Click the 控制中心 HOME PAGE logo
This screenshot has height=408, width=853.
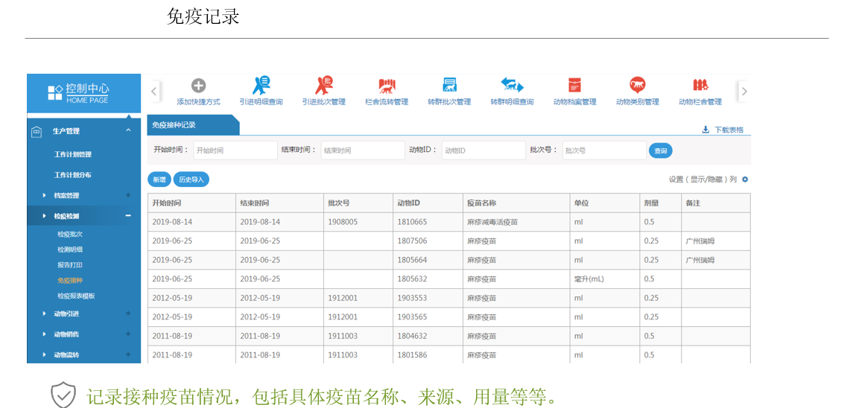pyautogui.click(x=78, y=92)
